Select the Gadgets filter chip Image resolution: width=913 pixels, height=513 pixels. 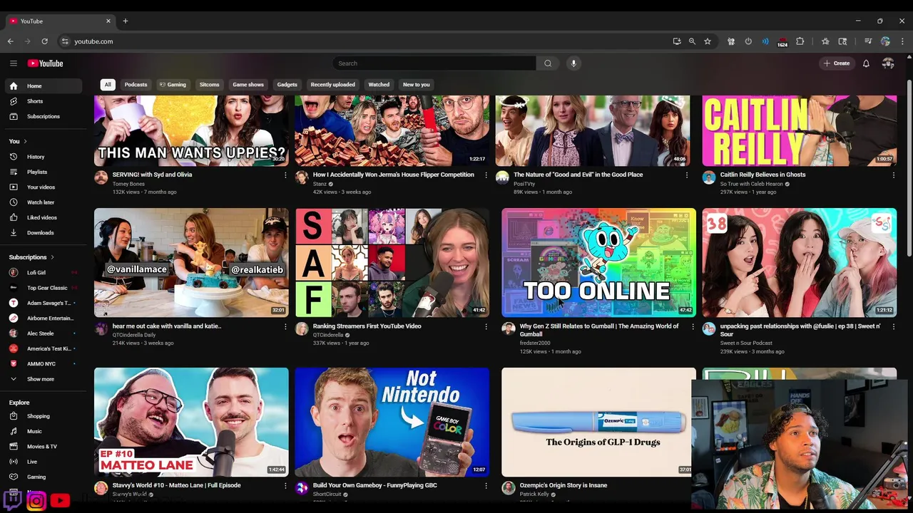pyautogui.click(x=287, y=85)
